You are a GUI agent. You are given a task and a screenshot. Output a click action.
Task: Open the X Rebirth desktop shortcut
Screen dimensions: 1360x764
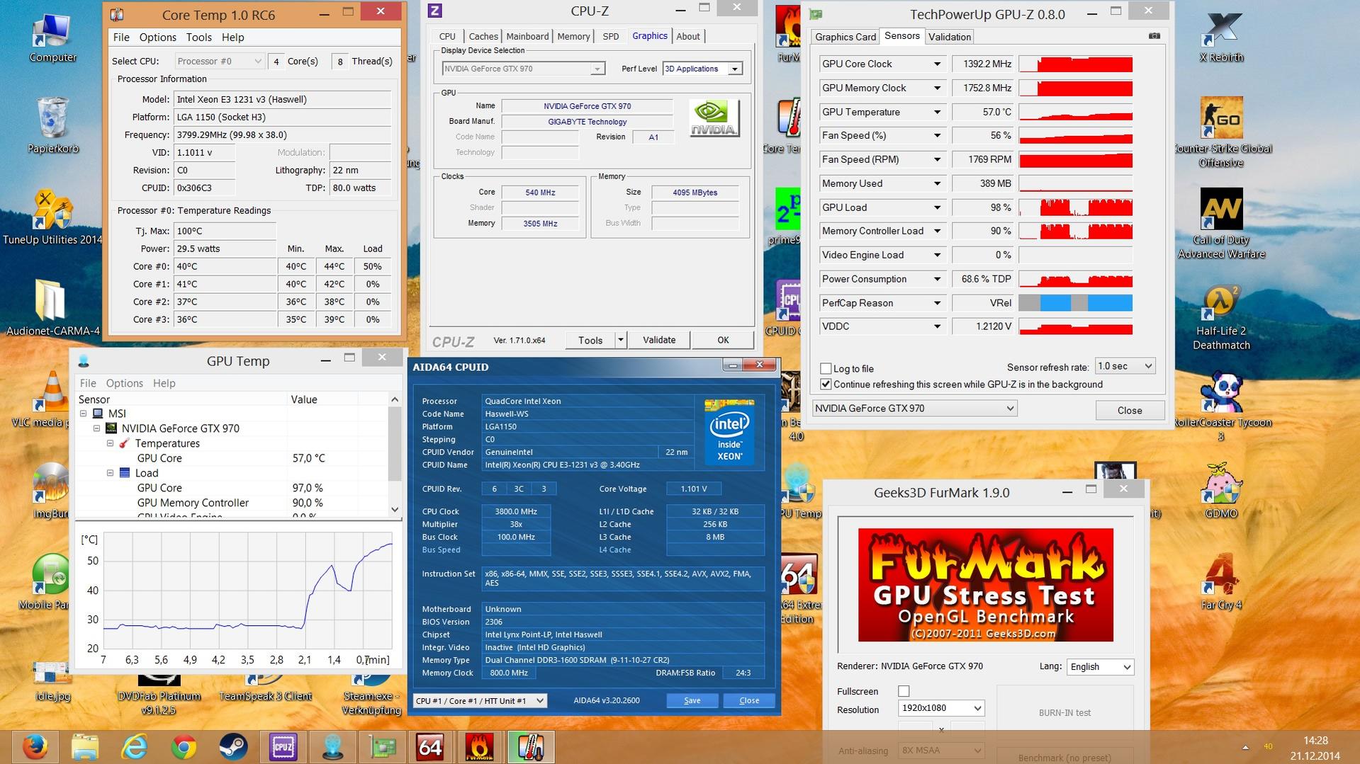tap(1221, 38)
